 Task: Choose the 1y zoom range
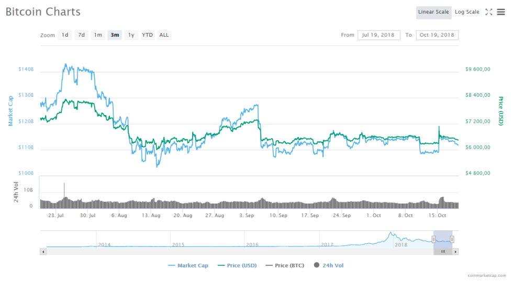(131, 35)
